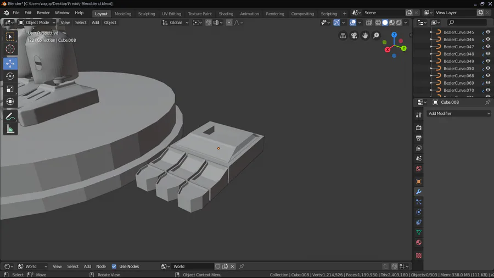Expand BezierCurve.047 in outliner

431,47
